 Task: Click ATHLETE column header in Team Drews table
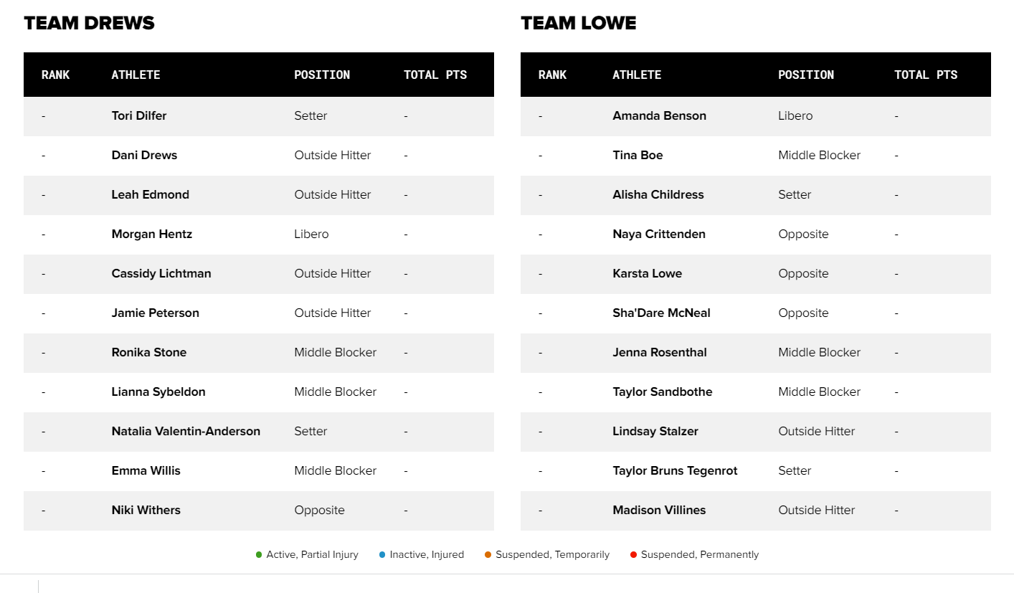tap(136, 75)
